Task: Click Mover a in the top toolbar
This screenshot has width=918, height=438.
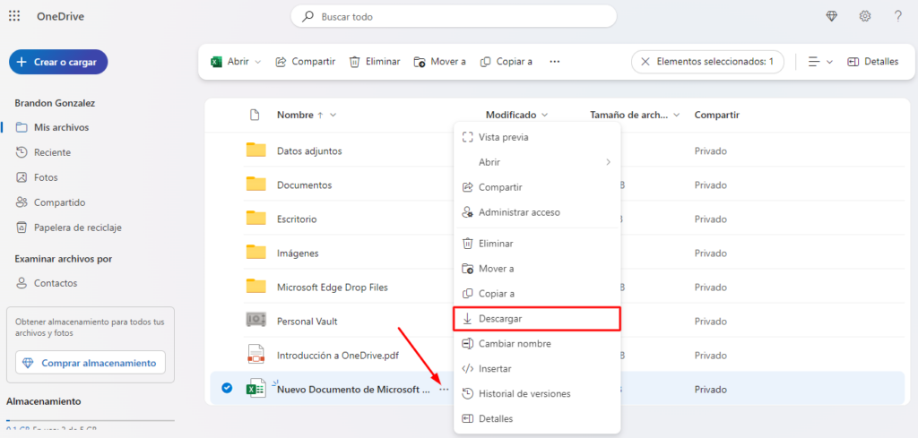Action: (439, 62)
